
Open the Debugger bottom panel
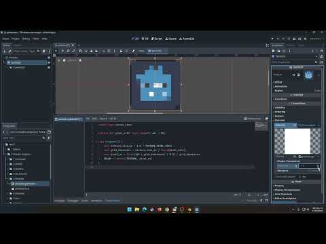(73, 201)
